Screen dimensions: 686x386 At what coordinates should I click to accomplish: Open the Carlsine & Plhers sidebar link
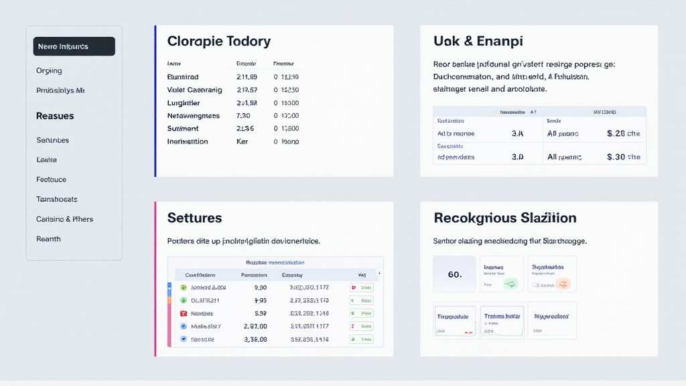(64, 219)
